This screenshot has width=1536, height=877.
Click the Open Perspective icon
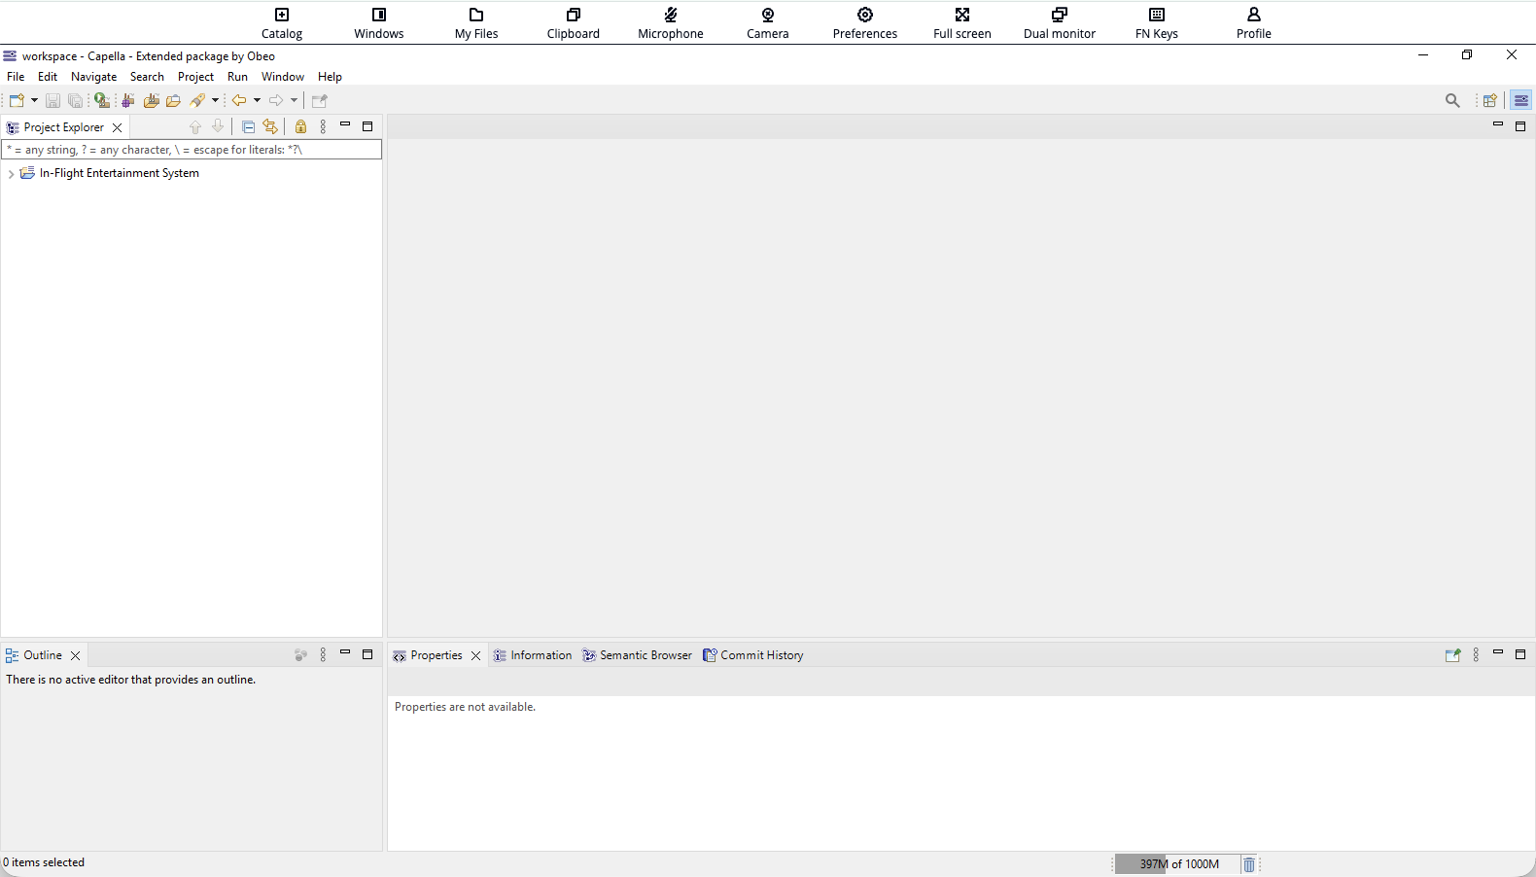[1489, 100]
